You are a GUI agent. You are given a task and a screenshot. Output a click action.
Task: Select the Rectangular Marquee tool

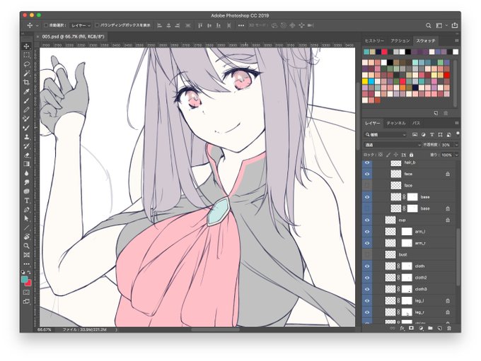coord(27,55)
